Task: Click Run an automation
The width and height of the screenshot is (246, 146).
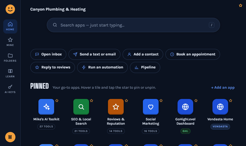Action: pyautogui.click(x=103, y=67)
